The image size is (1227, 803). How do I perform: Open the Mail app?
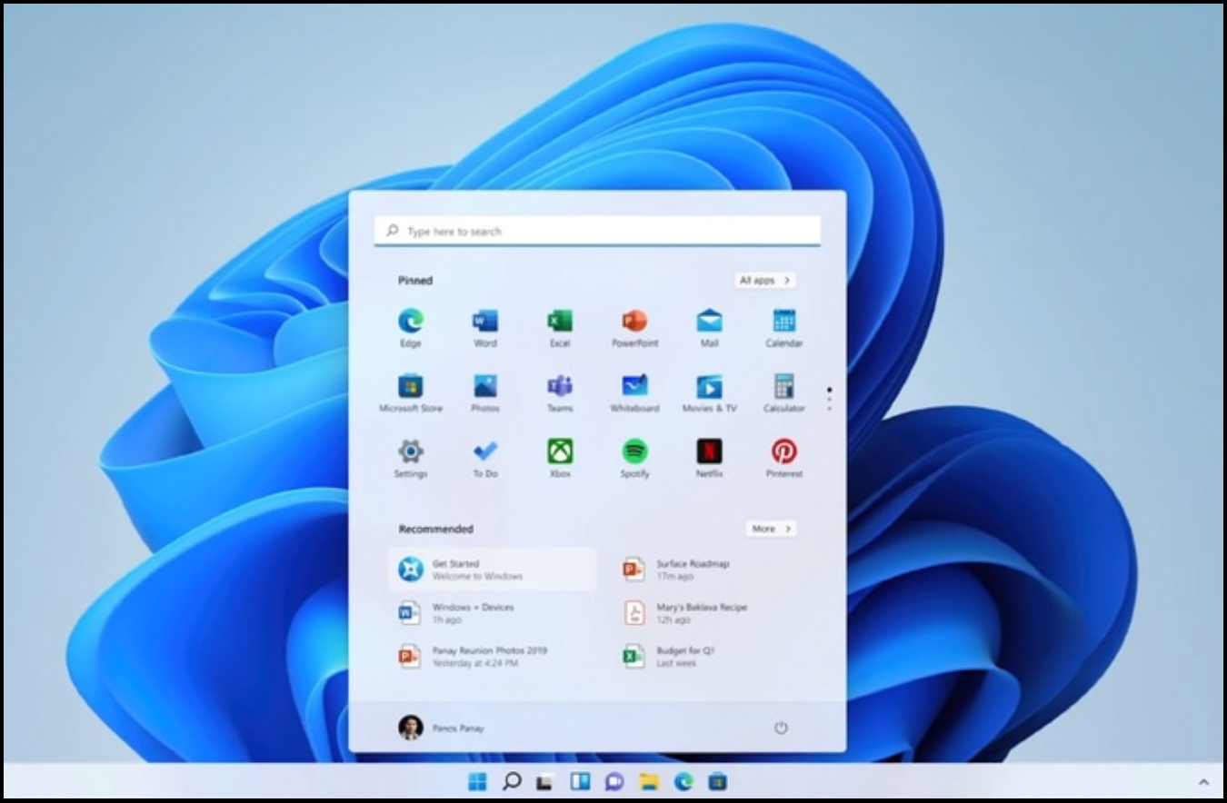point(709,328)
